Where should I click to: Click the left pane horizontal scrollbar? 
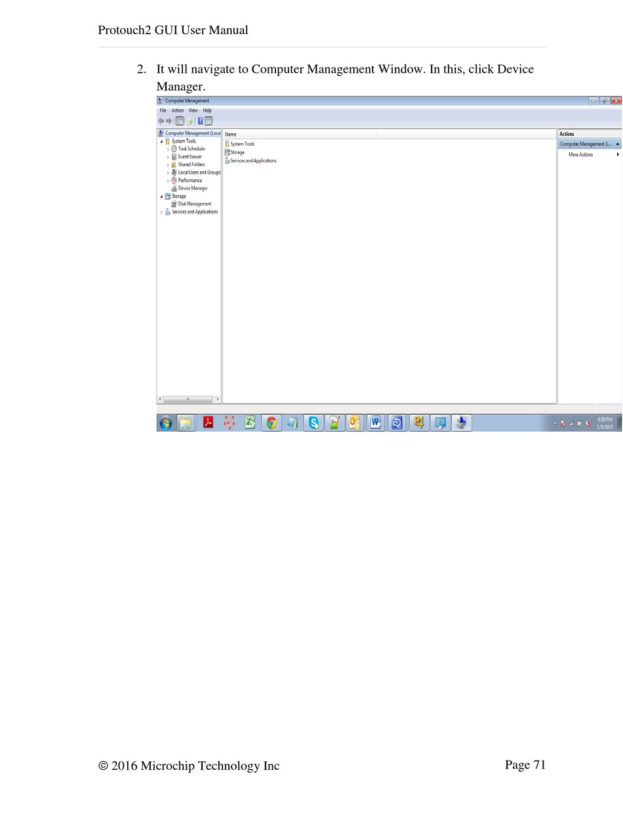[x=188, y=399]
